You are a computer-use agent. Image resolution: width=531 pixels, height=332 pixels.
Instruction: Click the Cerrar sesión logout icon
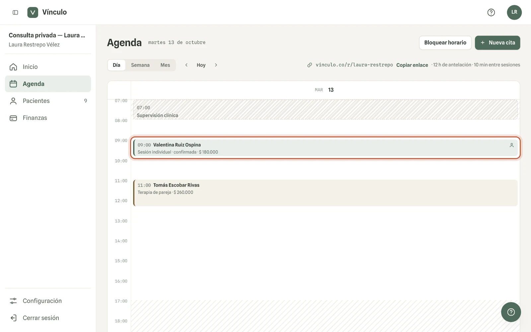(13, 318)
